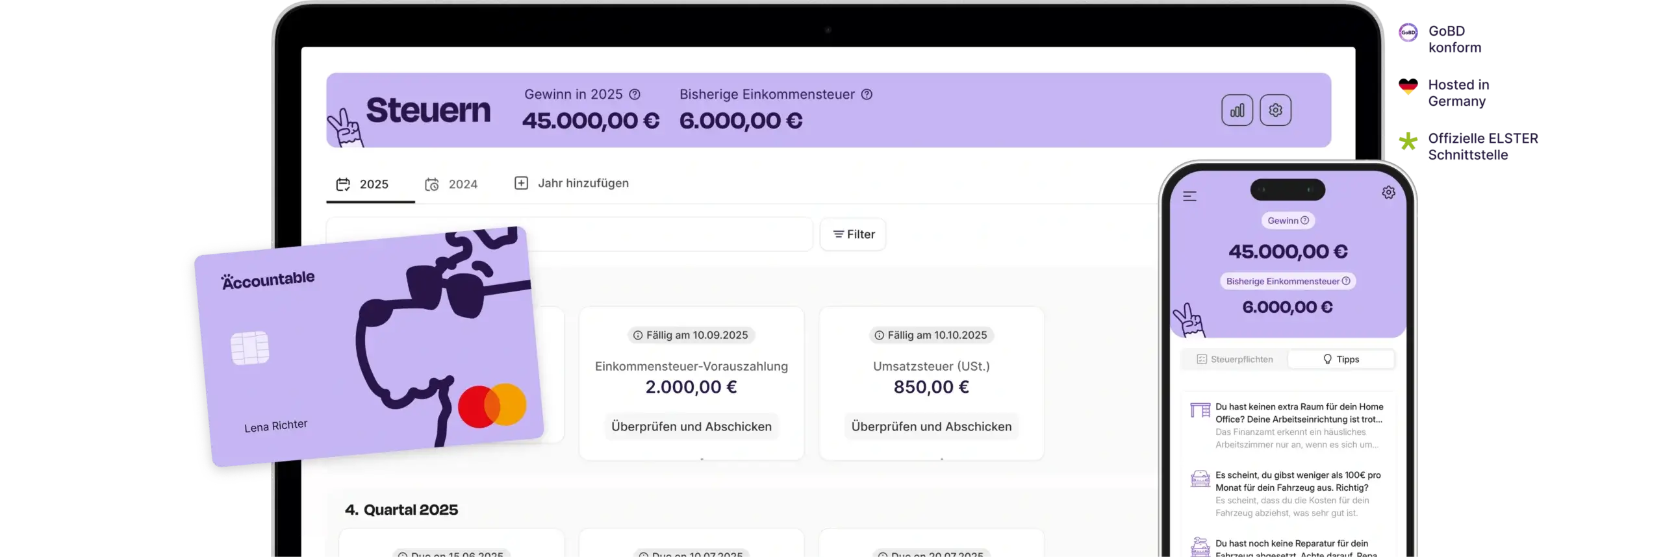Add a year via Jahr hinzufügen
1663x557 pixels.
click(x=572, y=183)
